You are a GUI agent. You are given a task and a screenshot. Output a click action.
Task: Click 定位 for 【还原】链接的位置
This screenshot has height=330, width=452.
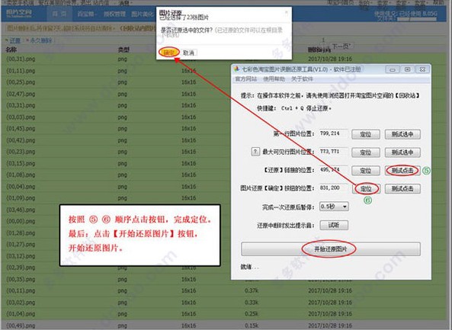click(x=366, y=171)
